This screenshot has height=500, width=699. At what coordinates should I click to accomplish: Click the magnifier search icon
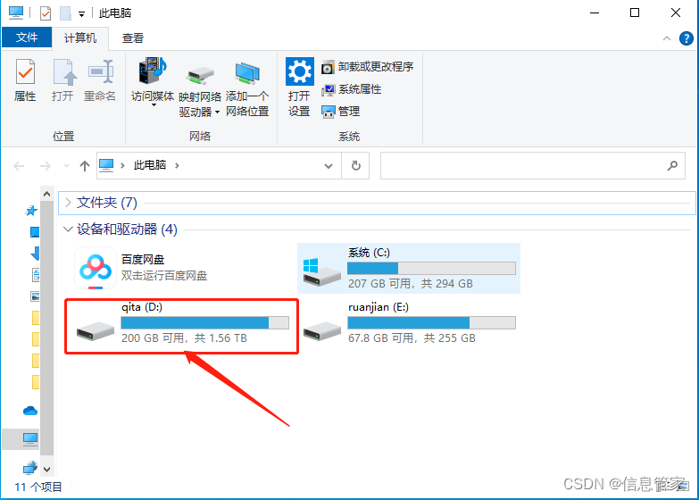tap(672, 166)
